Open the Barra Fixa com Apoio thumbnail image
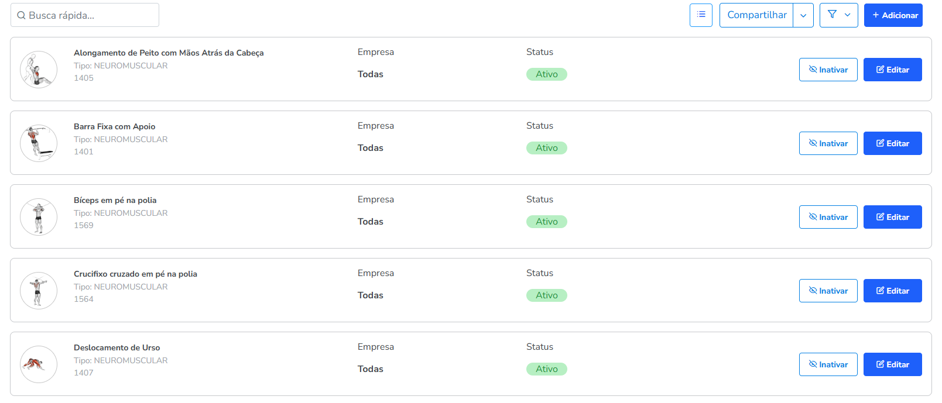Screen dimensions: 942x403 [39, 143]
